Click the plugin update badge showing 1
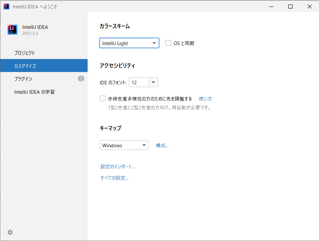The image size is (319, 241). [81, 79]
